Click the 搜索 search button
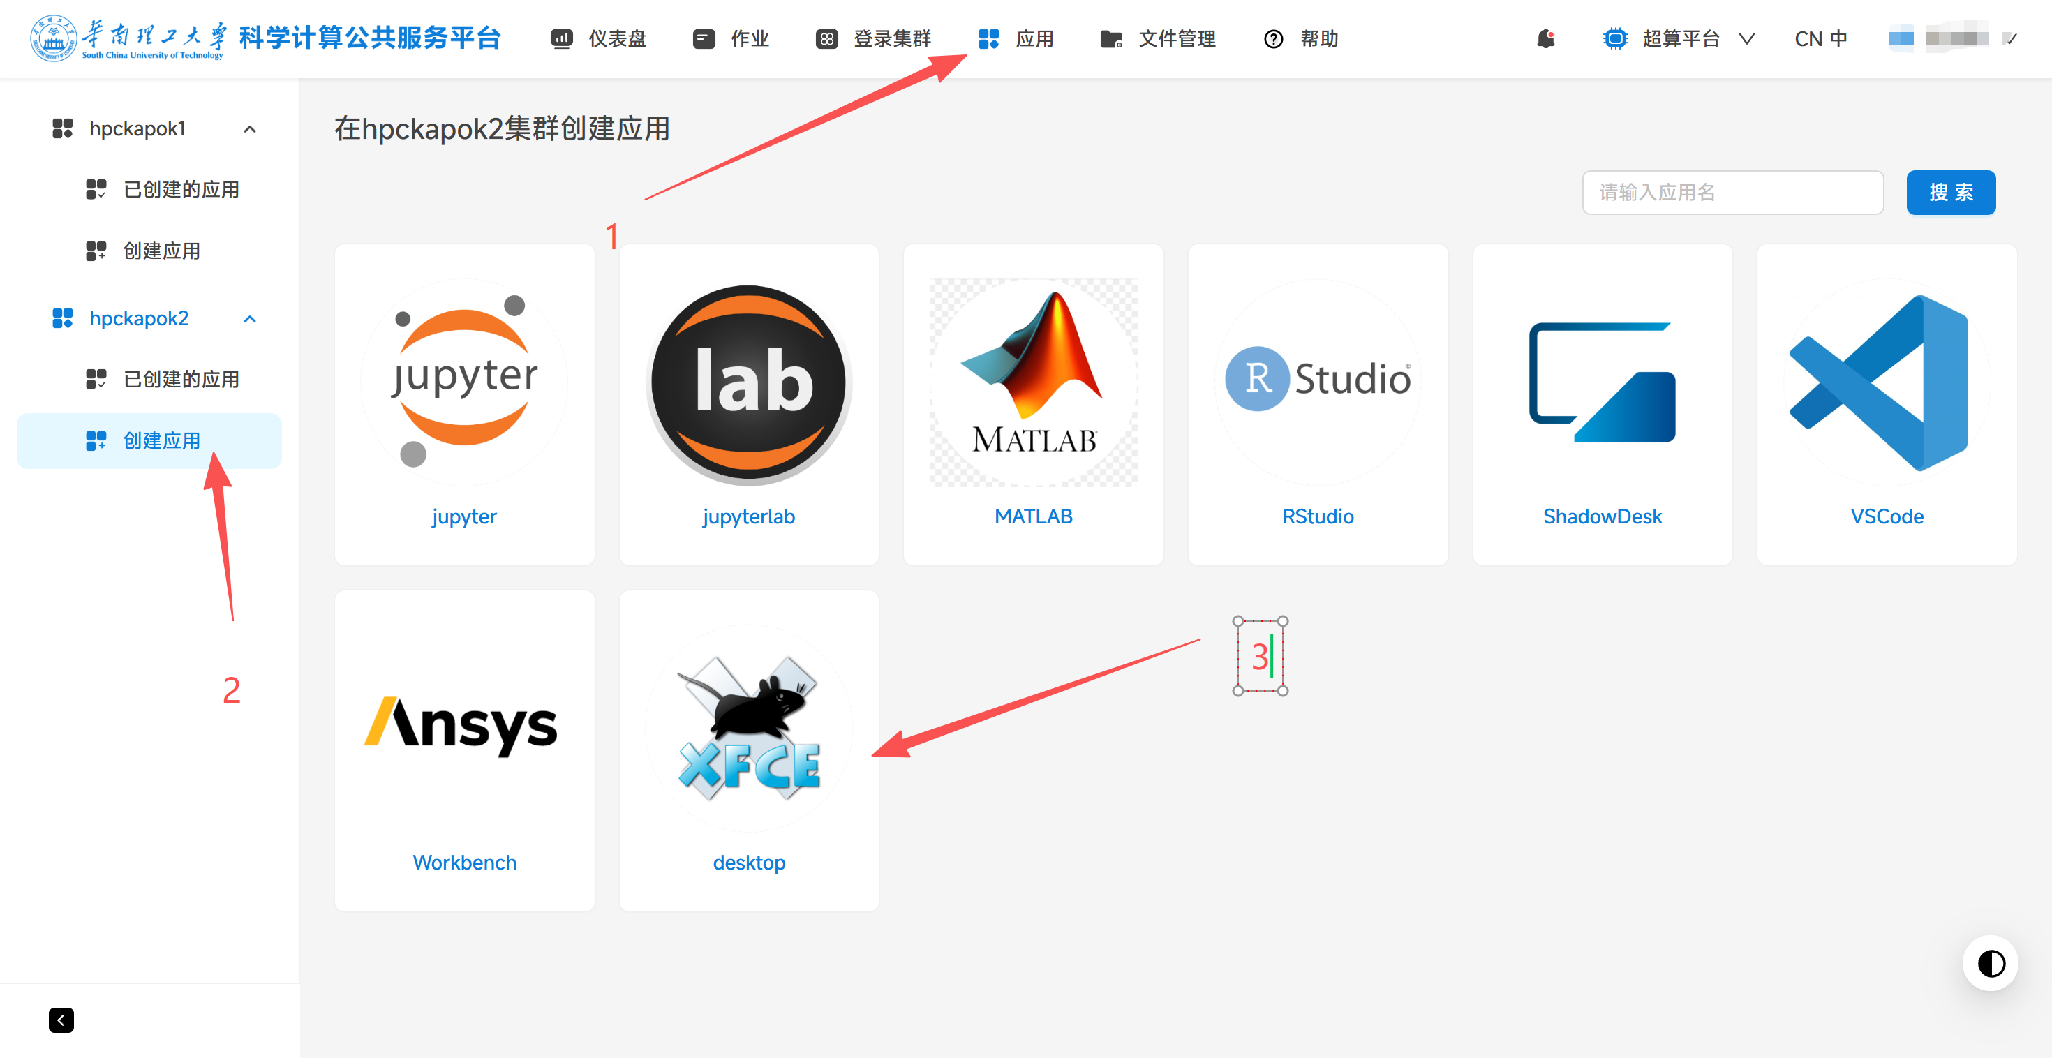This screenshot has height=1058, width=2052. [x=1951, y=192]
